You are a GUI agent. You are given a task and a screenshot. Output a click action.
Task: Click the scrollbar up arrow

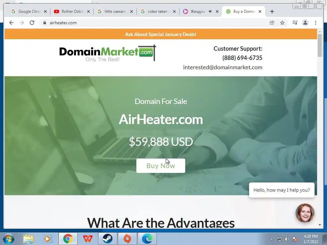pos(320,32)
